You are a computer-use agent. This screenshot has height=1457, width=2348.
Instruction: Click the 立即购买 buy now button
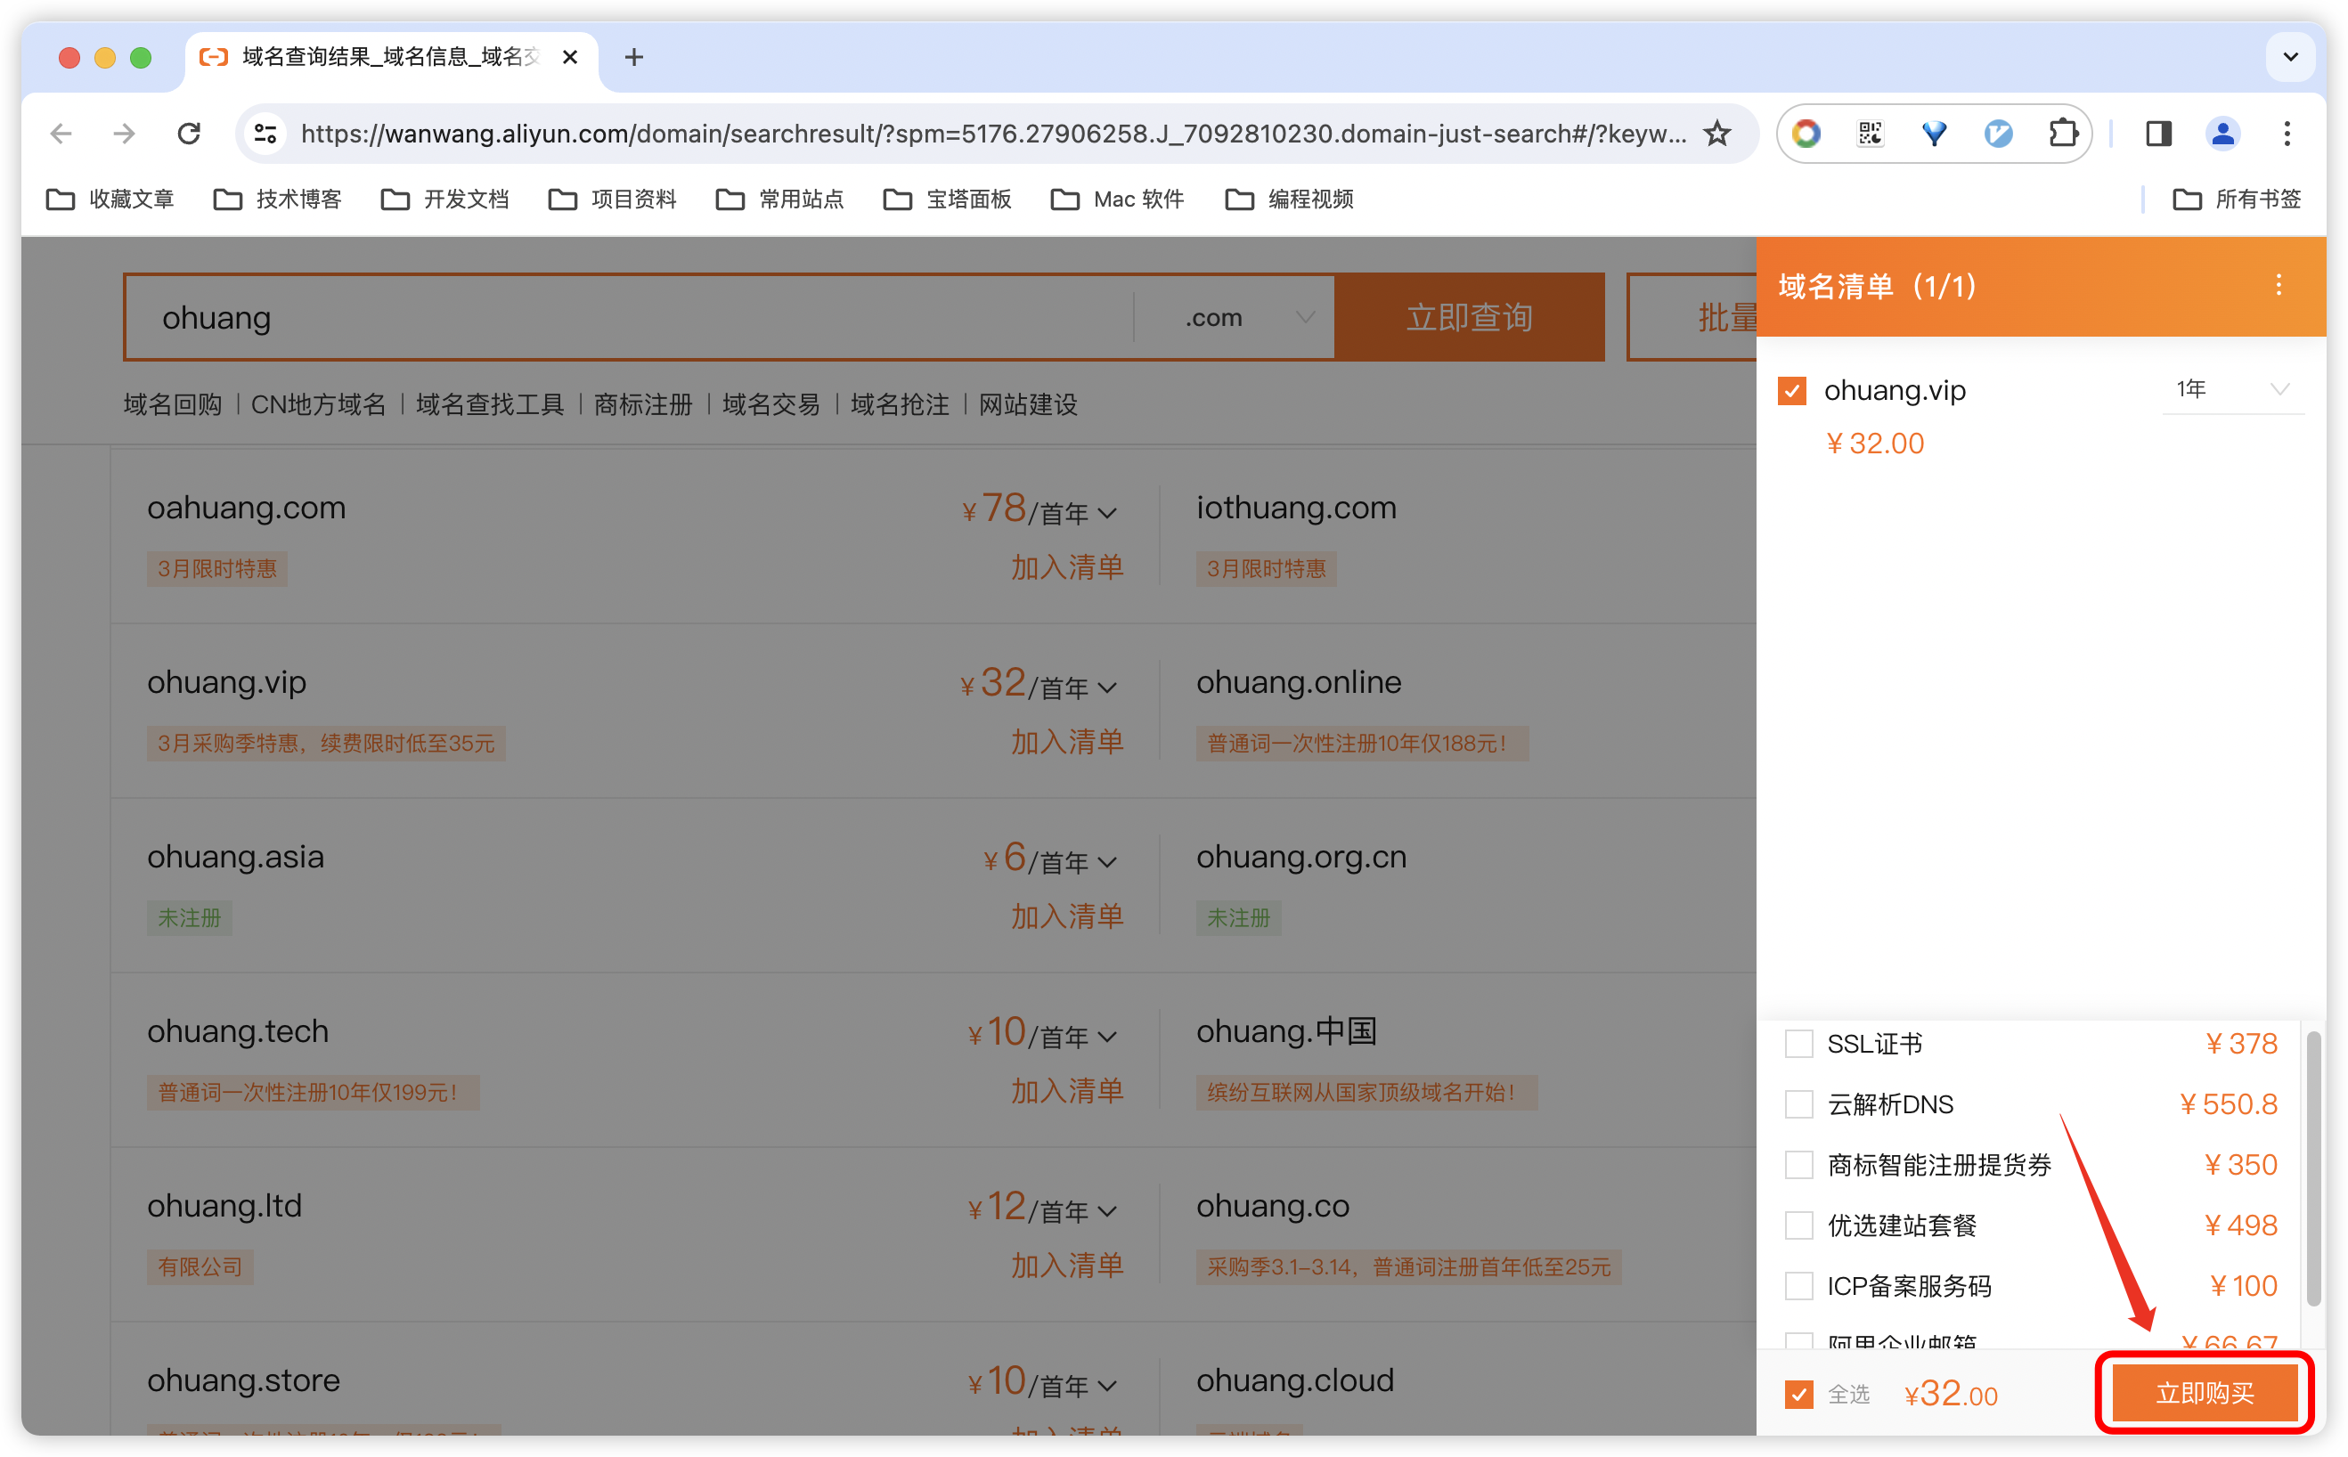click(x=2204, y=1394)
